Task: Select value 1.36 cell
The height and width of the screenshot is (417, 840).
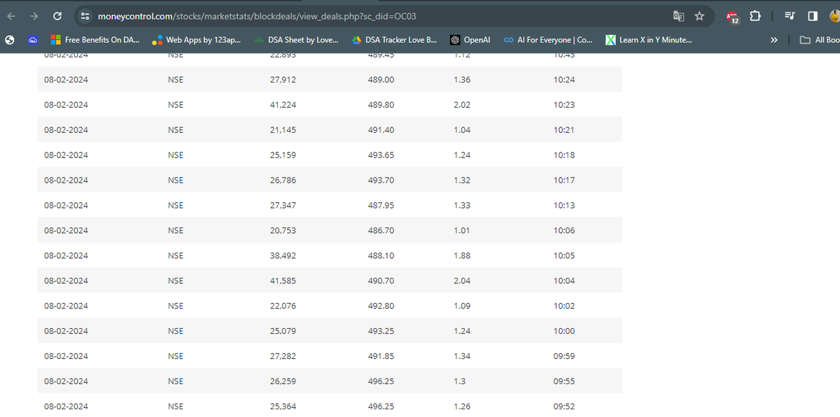Action: (x=462, y=80)
